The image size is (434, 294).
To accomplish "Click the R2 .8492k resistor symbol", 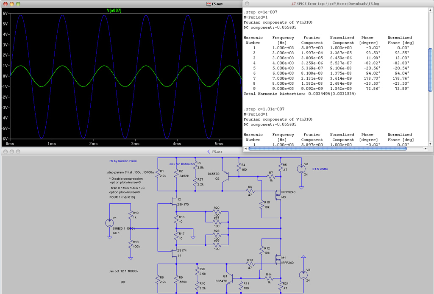I will pos(176,173).
